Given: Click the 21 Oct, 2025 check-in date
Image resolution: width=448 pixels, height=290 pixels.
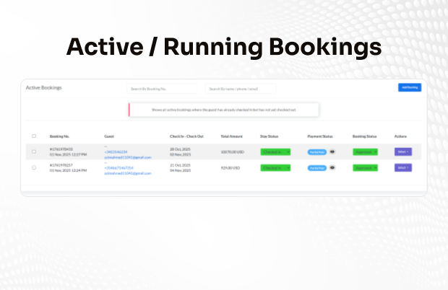Looking at the screenshot, I should [180, 165].
